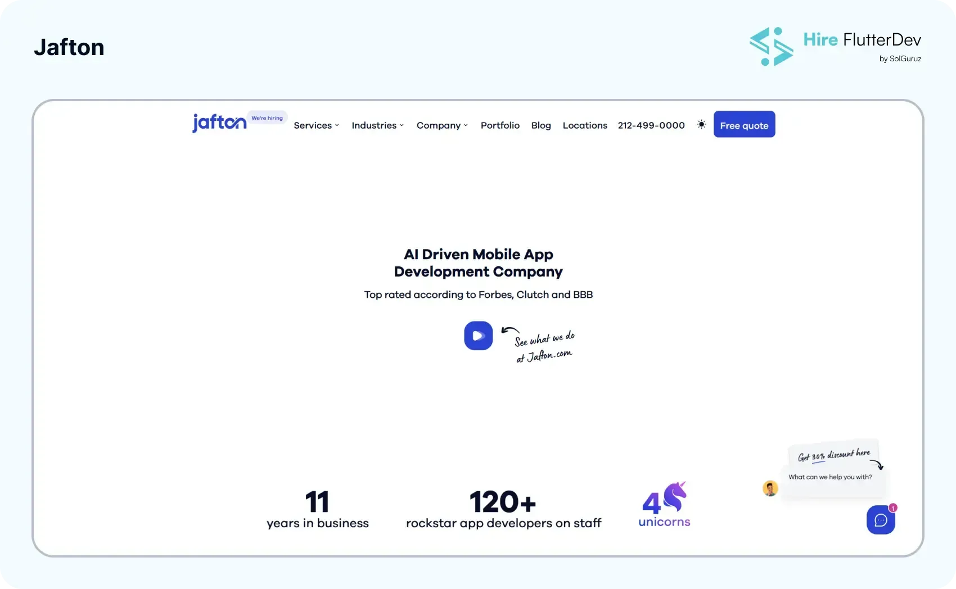Click the AI Driven Mobile App heading

(478, 262)
